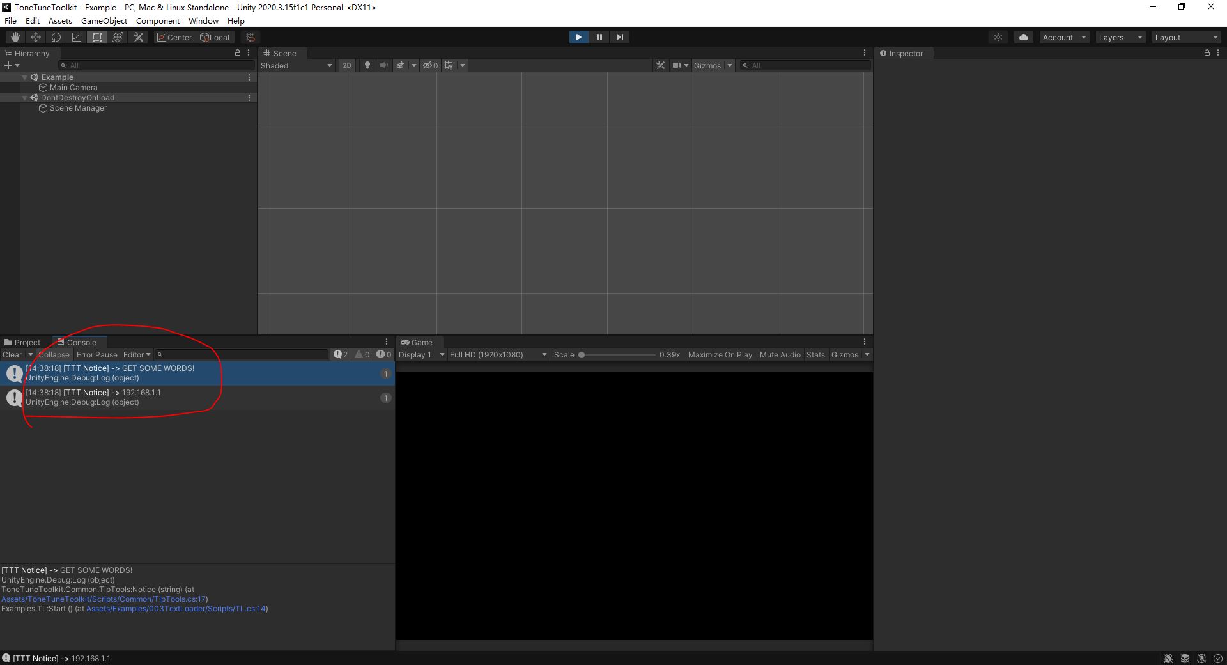1227x665 pixels.
Task: Select the Move tool
Action: 36,37
